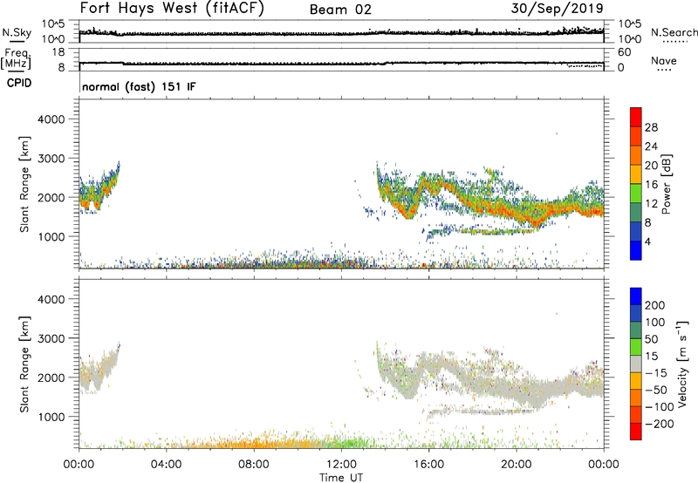This screenshot has height=483, width=698.
Task: Click the 'Freq. [MHz]' axis label
Action: point(17,58)
